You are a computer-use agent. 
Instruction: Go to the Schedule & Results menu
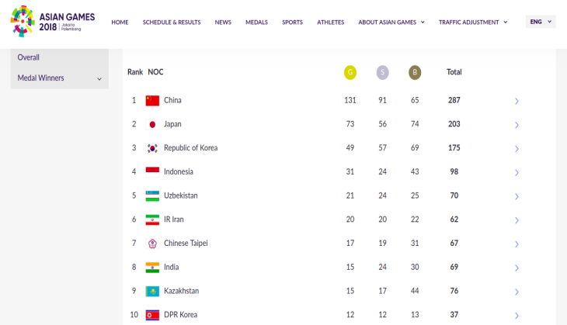coord(172,22)
